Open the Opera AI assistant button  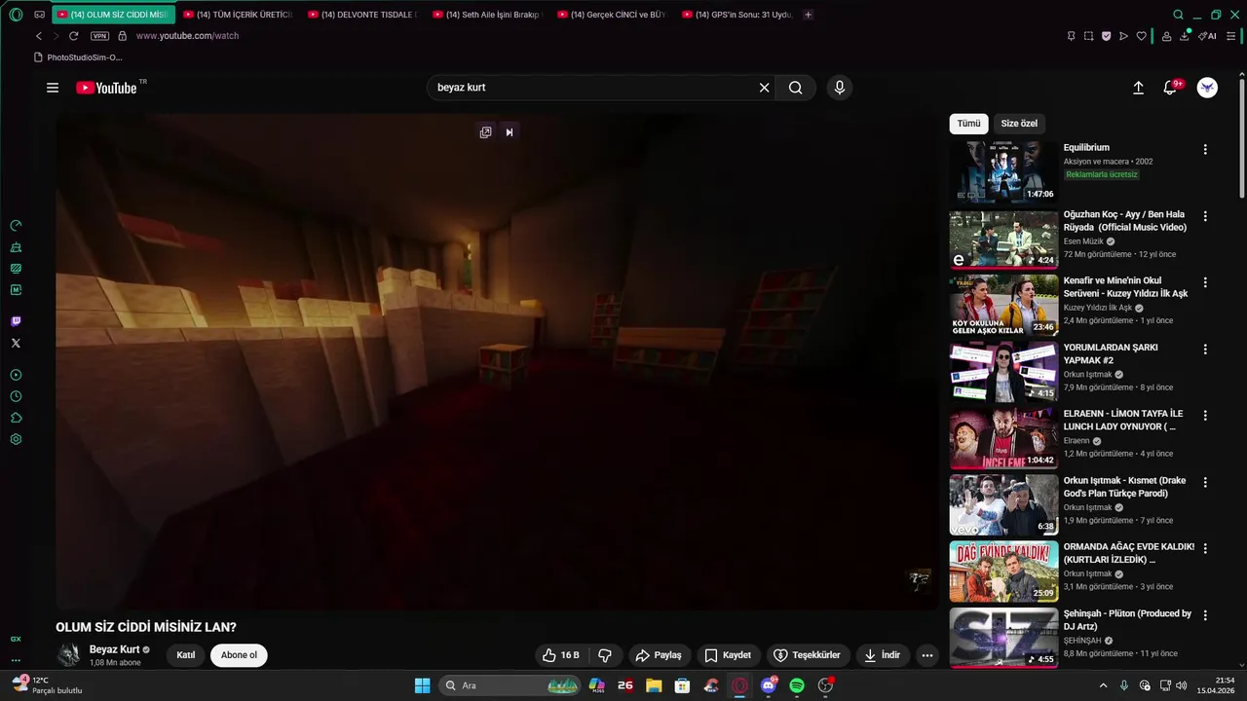[x=1207, y=36]
